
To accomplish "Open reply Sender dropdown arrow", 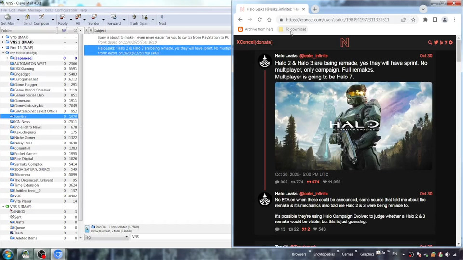I will pos(103,20).
